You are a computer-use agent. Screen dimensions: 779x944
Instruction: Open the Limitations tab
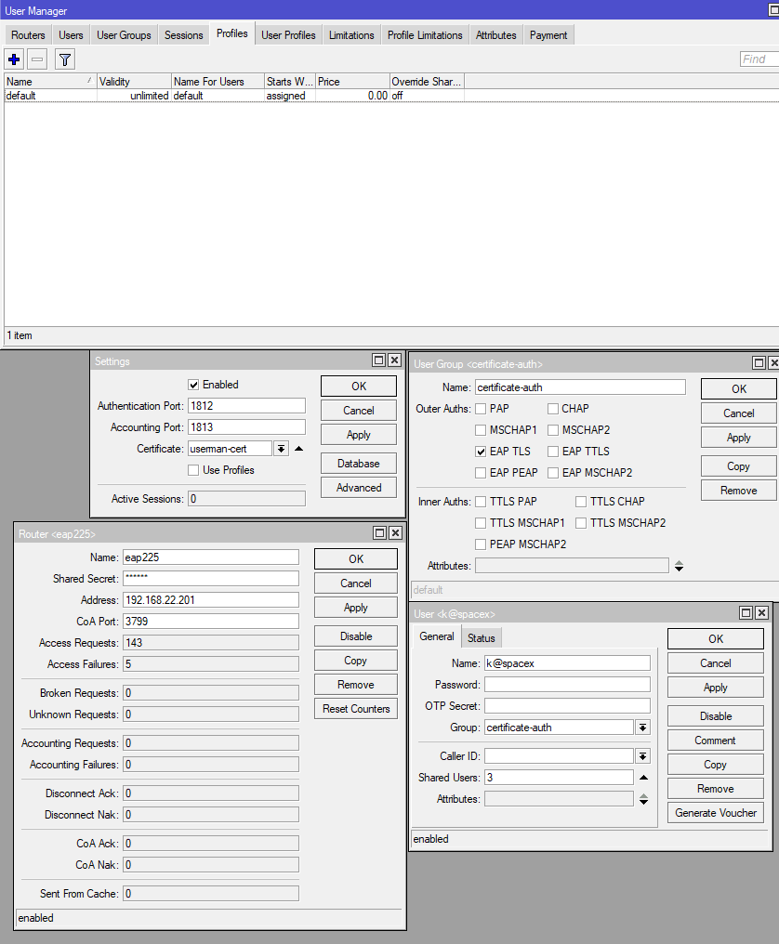(351, 35)
